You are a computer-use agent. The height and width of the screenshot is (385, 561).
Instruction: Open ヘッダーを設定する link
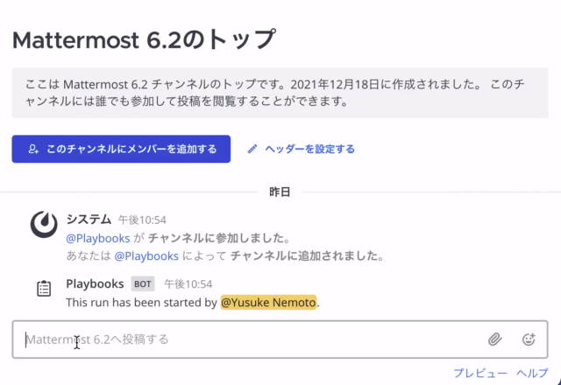(309, 149)
